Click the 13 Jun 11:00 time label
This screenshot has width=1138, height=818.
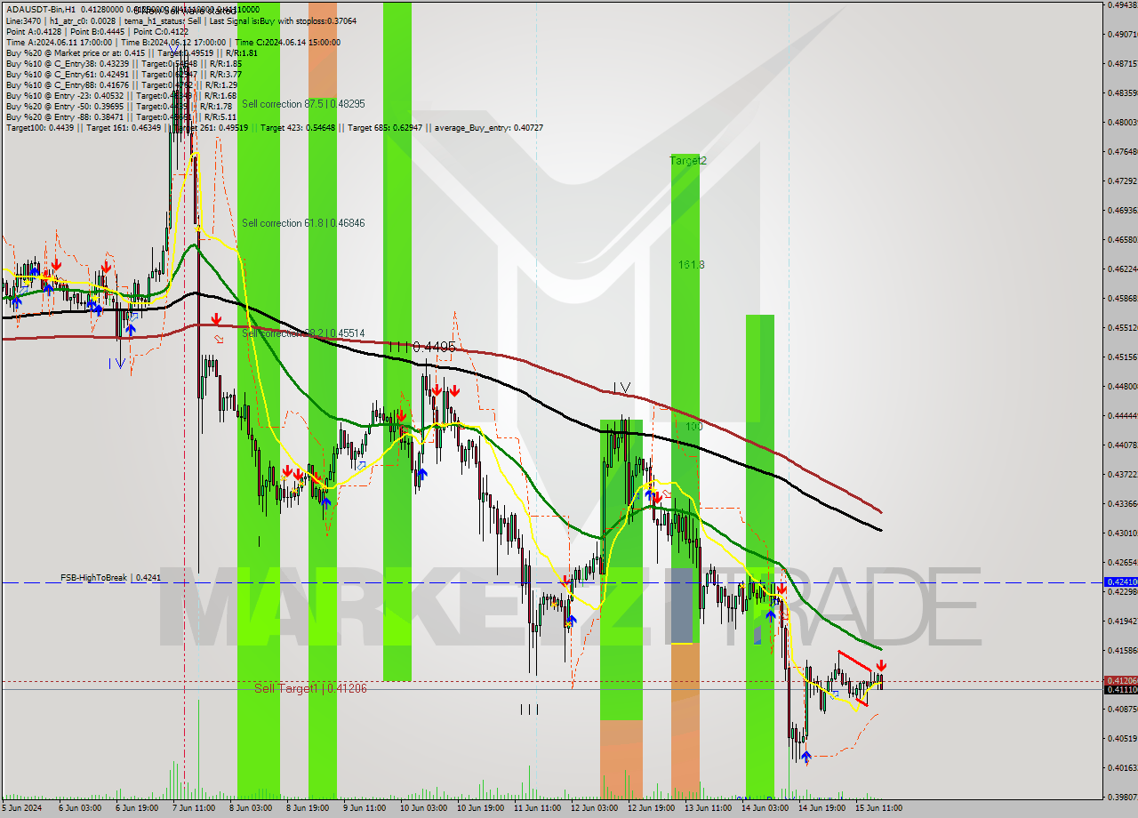[708, 807]
